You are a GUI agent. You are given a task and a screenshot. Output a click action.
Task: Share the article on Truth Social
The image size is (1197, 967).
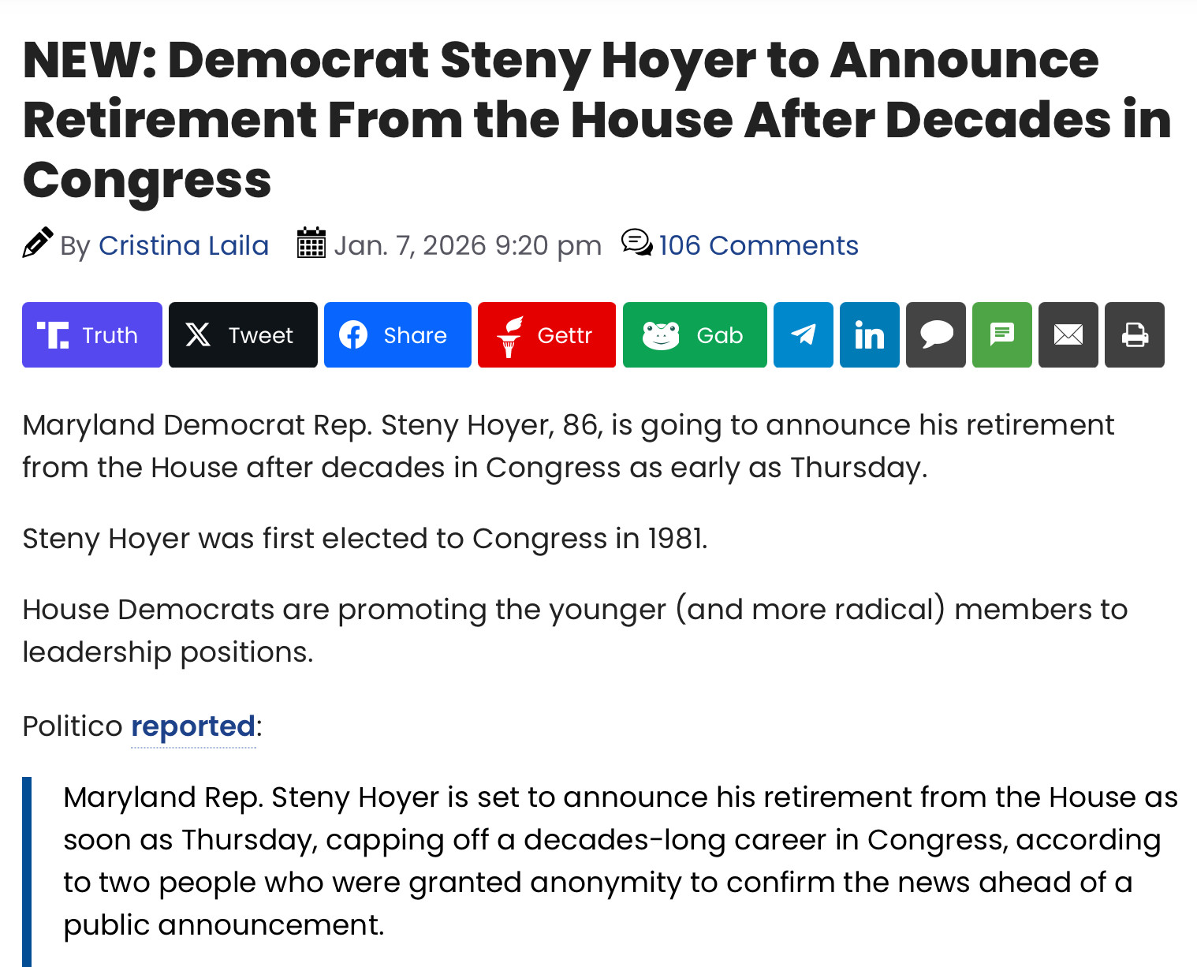[x=92, y=335]
